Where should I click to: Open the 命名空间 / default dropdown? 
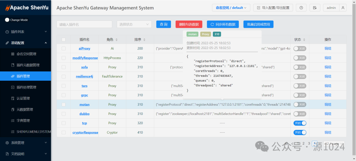tap(231, 8)
